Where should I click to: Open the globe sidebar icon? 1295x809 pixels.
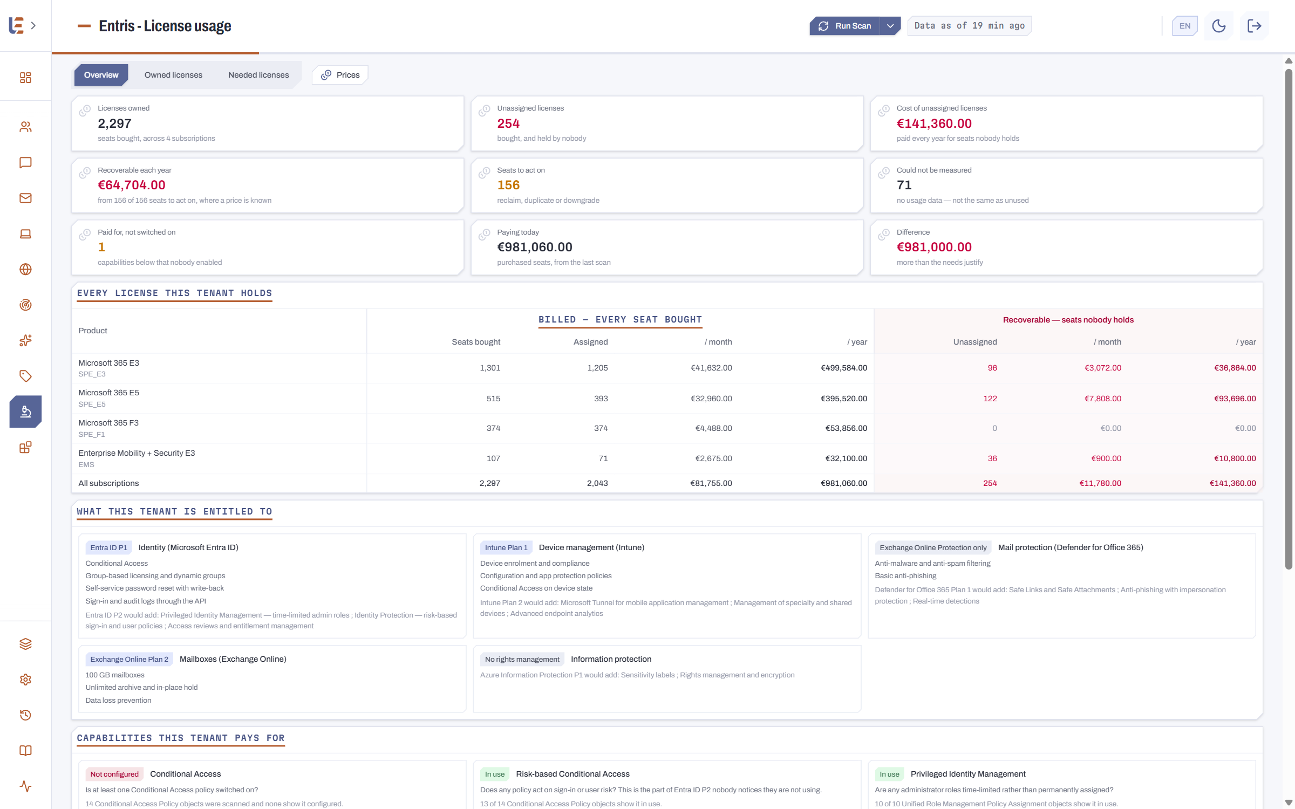tap(25, 269)
